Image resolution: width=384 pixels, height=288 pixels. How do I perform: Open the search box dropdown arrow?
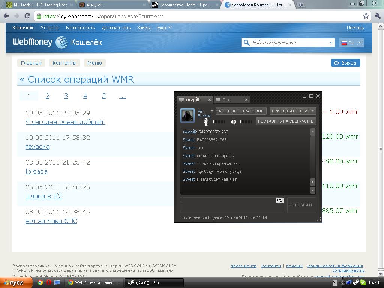point(331,43)
